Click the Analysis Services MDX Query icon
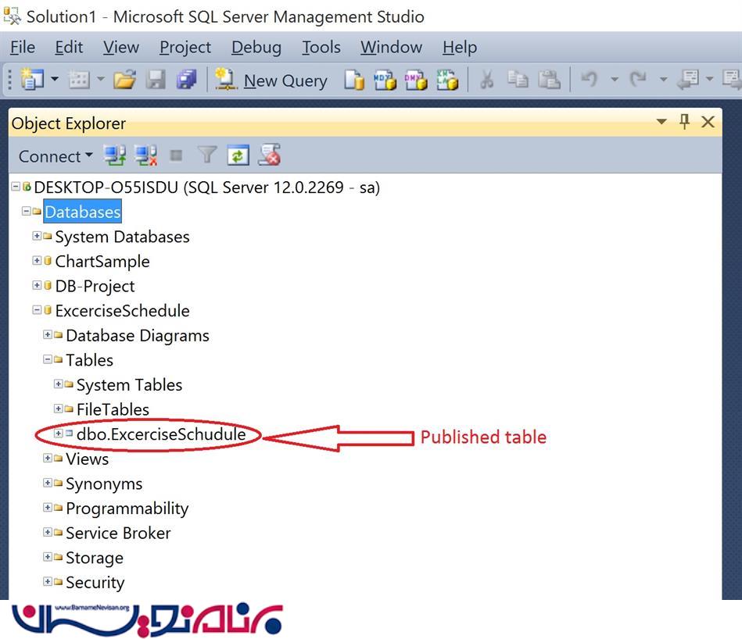The width and height of the screenshot is (742, 639). 385,80
